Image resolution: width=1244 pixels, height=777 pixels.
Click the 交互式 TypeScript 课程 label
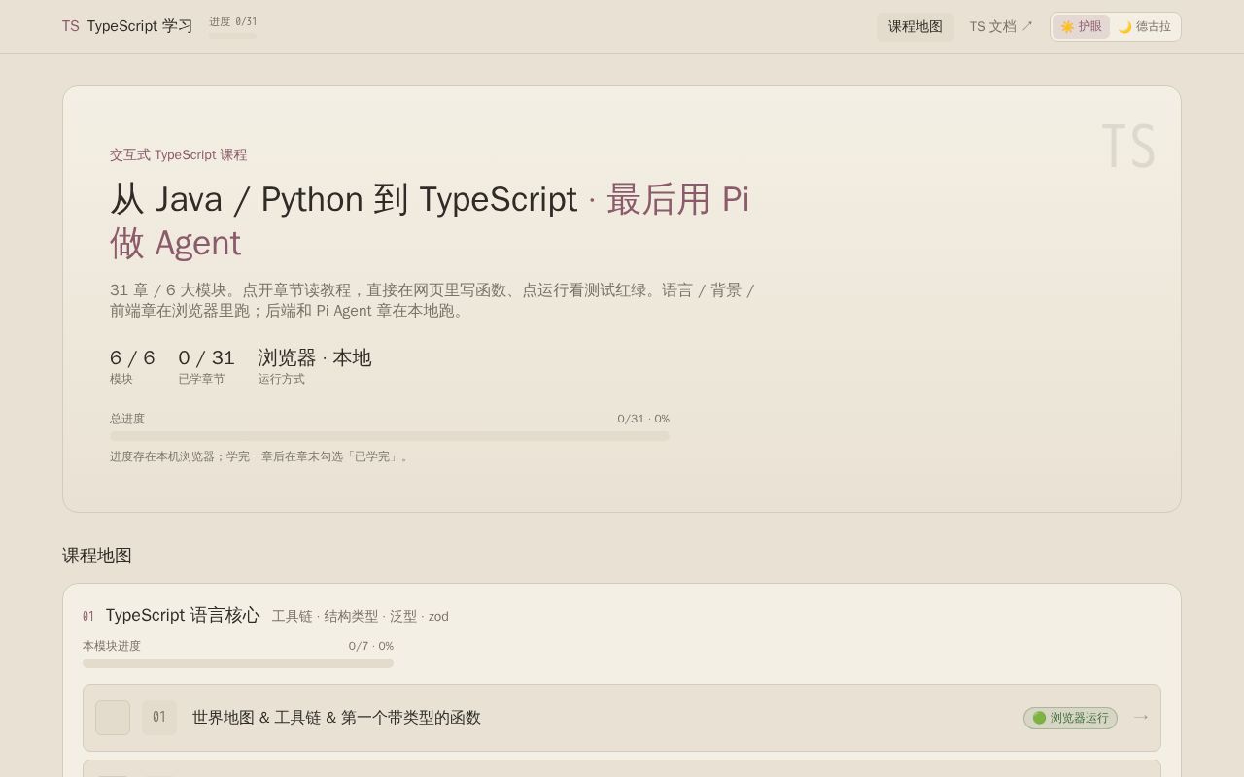(x=178, y=154)
